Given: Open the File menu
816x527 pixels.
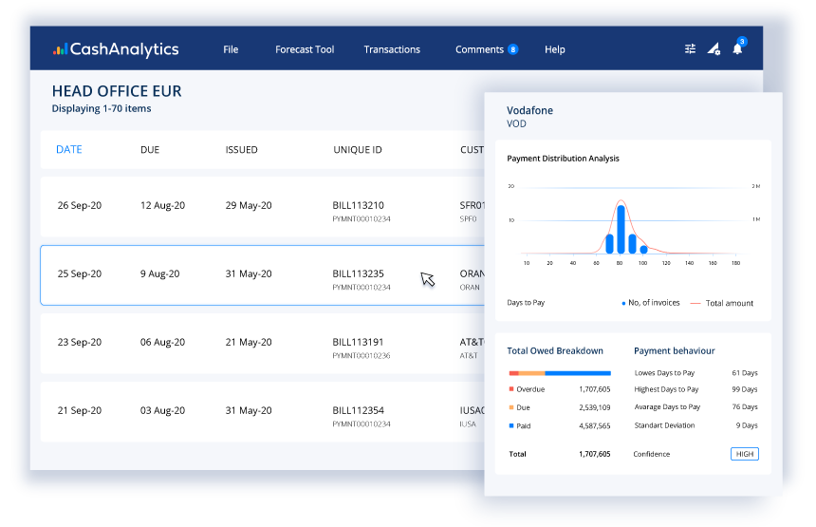Looking at the screenshot, I should [231, 49].
